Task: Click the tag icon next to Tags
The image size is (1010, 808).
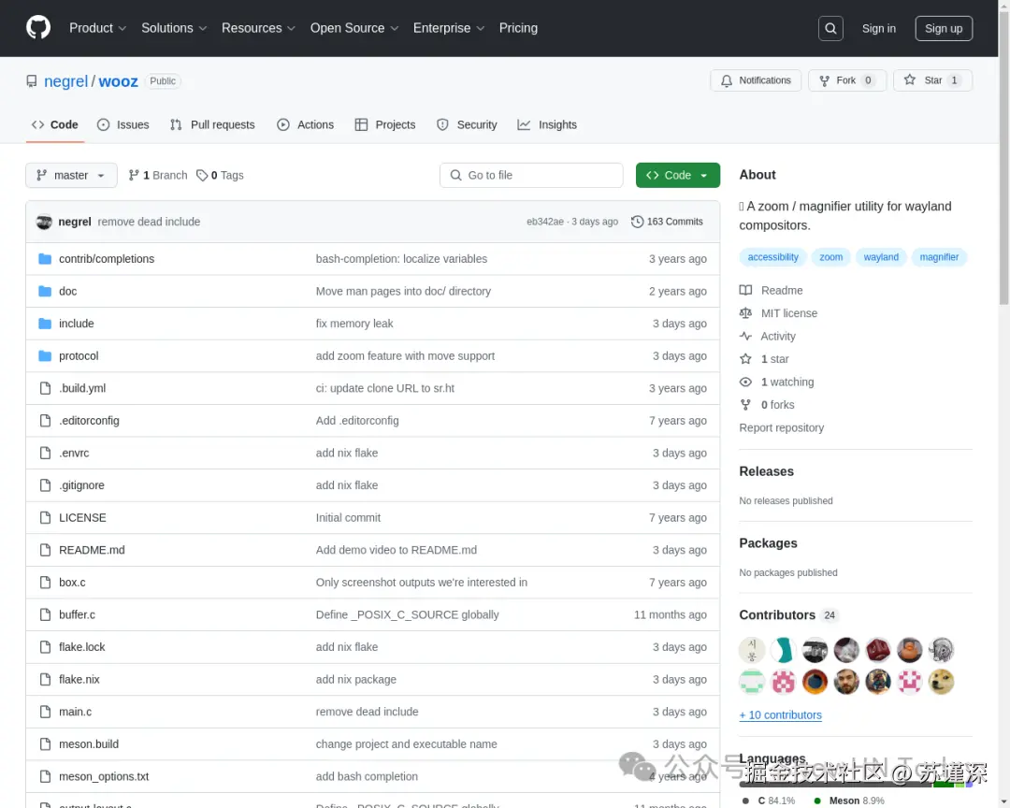Action: pyautogui.click(x=202, y=175)
